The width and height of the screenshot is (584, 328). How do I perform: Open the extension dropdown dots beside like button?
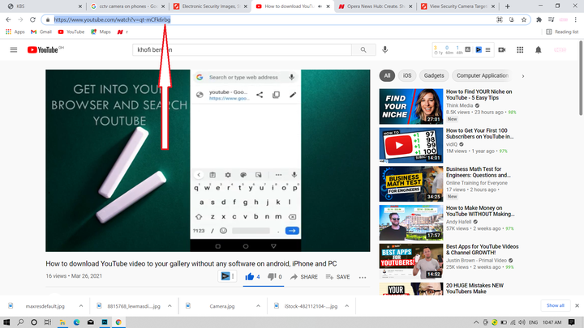[x=233, y=276]
